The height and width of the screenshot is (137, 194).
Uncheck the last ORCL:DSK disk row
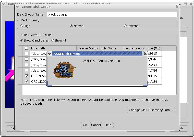(26, 82)
